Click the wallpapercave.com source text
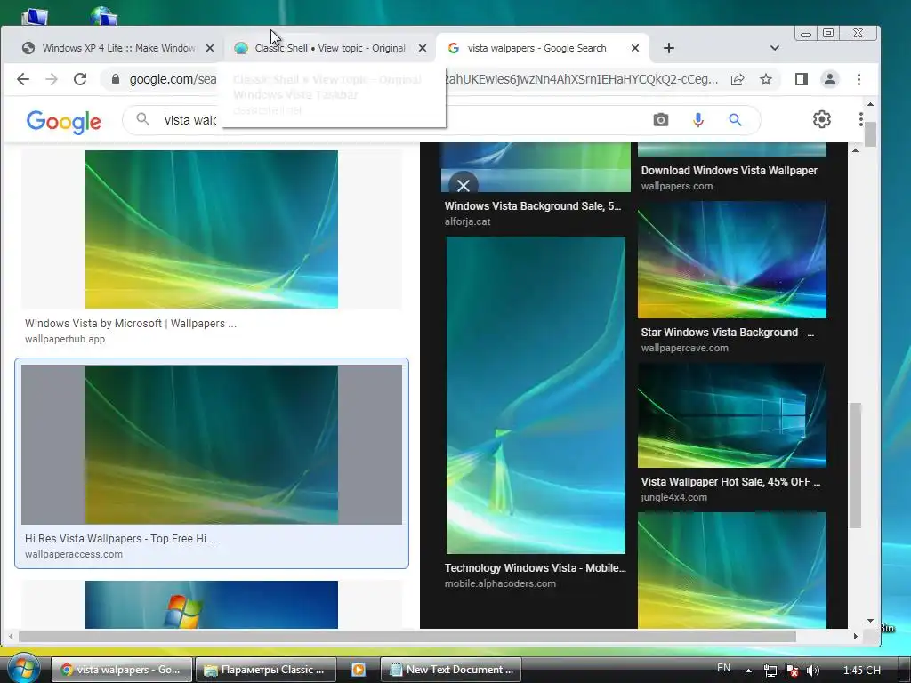 tap(684, 348)
